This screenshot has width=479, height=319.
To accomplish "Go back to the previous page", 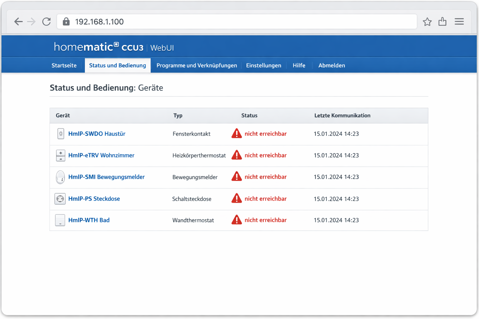I will click(x=18, y=21).
